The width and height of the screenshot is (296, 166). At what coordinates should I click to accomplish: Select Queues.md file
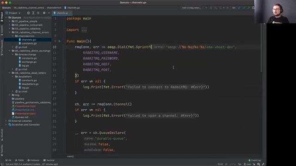coord(22,117)
